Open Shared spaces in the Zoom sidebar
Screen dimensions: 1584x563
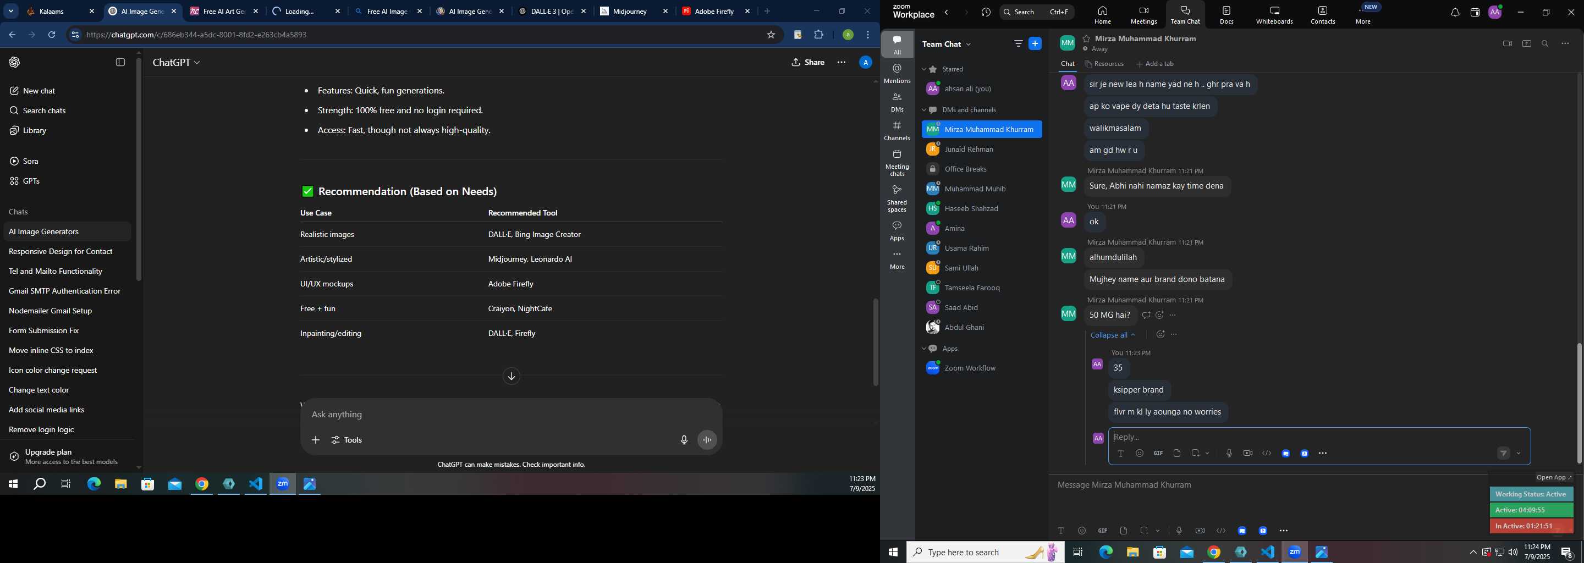click(x=897, y=198)
